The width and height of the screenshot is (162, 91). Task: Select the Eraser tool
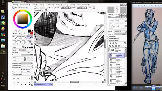pyautogui.click(x=19, y=41)
